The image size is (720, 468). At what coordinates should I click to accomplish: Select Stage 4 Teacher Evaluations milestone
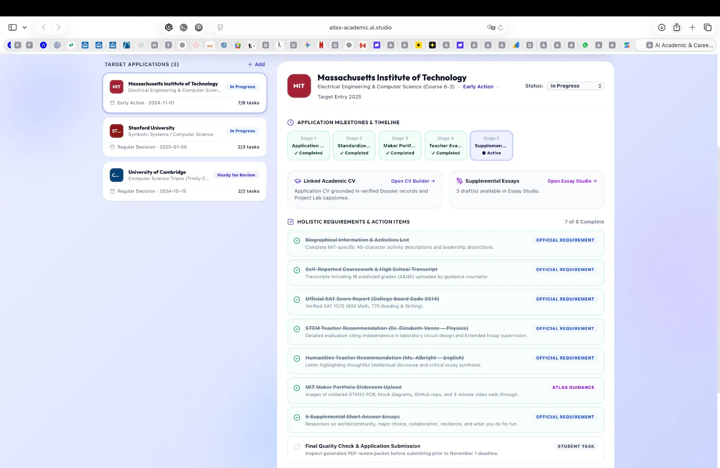point(445,145)
